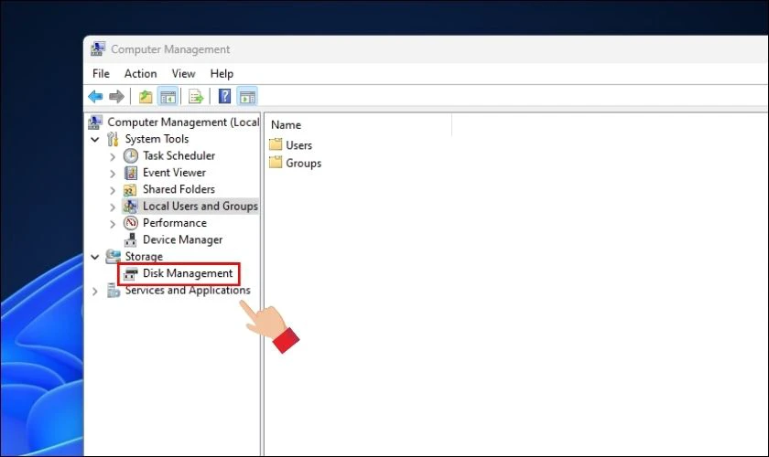
Task: Click the Shared Folders icon
Action: (x=130, y=189)
